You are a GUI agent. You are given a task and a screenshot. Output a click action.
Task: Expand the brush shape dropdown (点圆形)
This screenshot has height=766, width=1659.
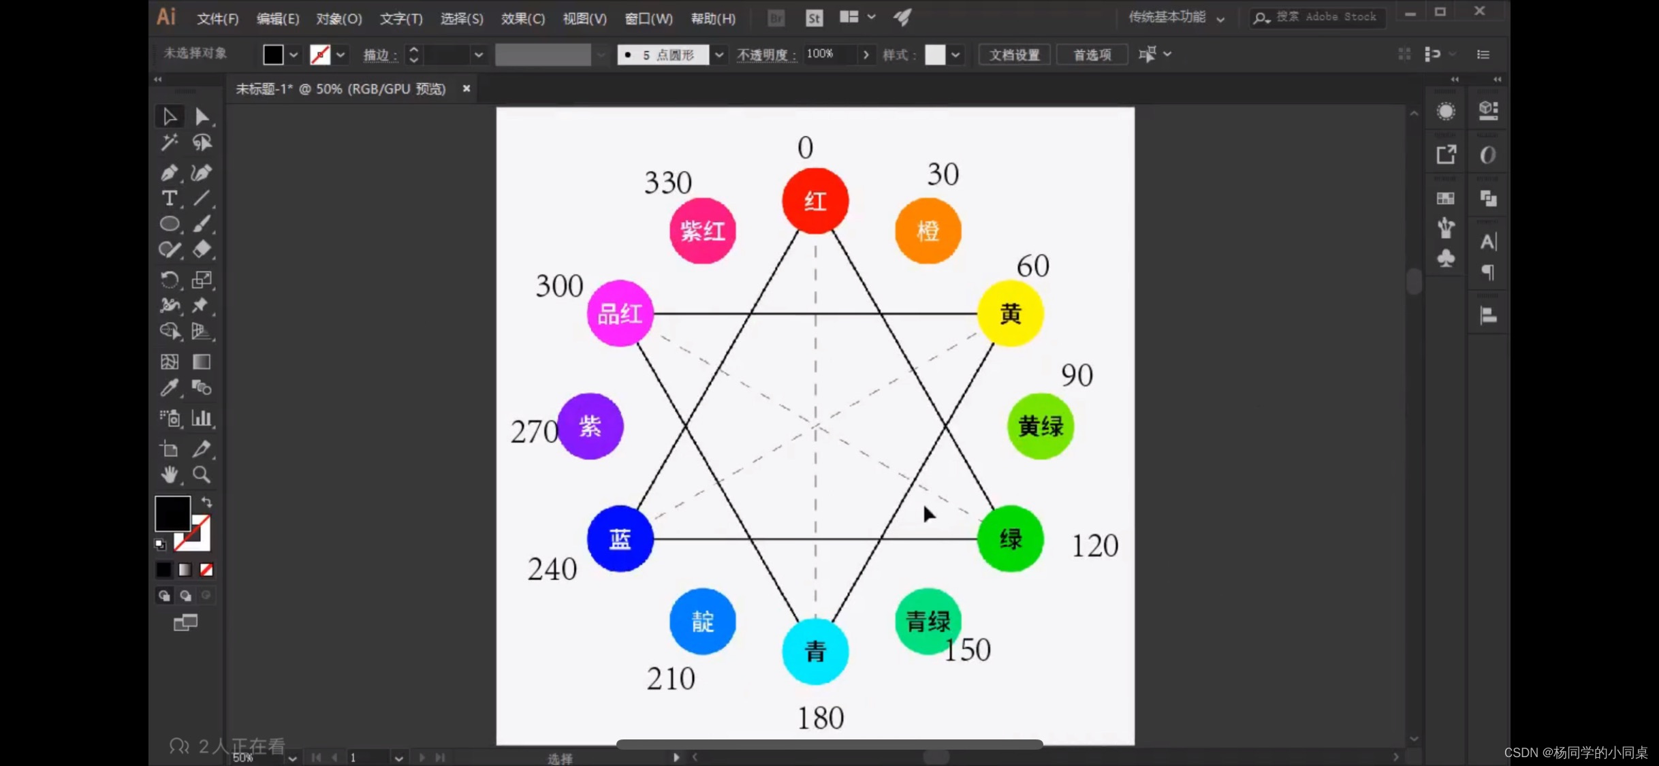point(718,54)
